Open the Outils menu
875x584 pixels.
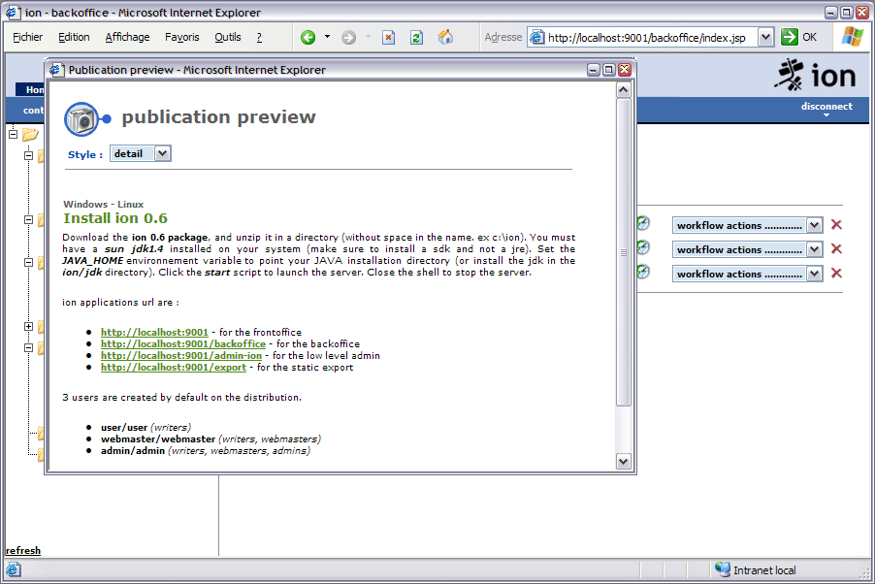(228, 37)
